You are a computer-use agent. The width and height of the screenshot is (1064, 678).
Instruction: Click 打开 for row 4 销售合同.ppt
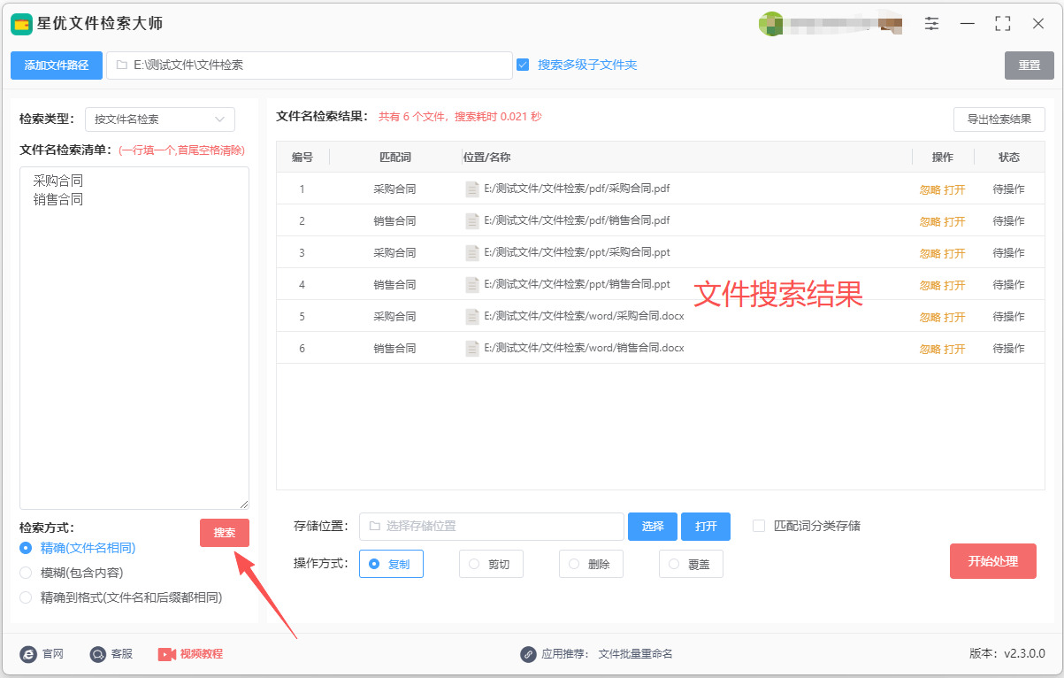(954, 285)
